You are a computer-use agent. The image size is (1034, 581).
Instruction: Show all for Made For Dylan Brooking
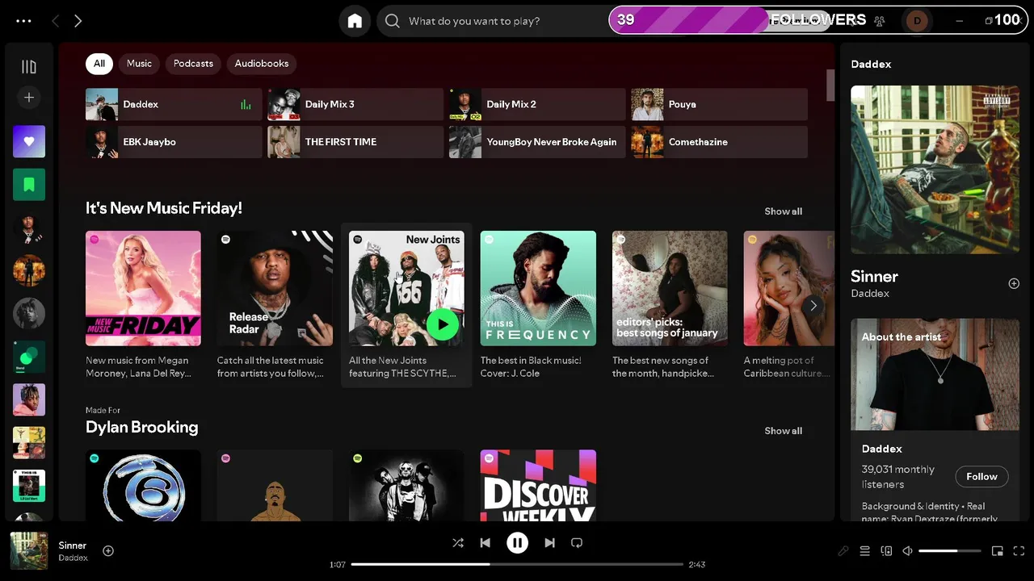point(783,431)
